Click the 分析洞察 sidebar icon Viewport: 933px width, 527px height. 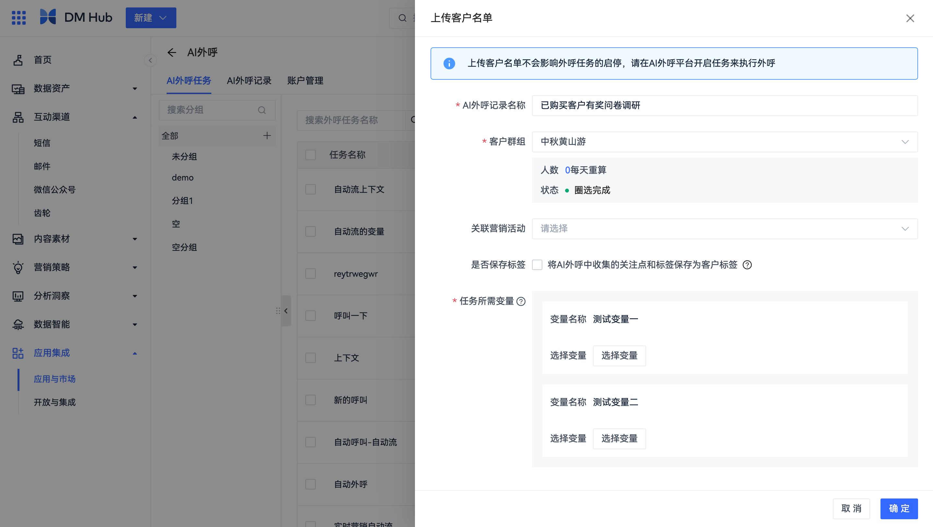tap(18, 296)
